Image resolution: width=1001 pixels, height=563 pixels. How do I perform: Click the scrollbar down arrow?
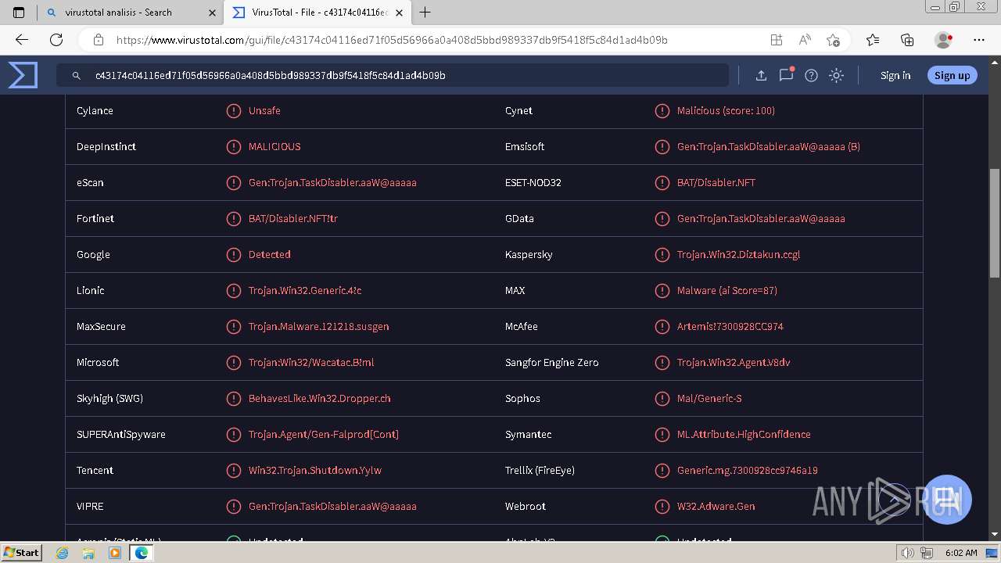(994, 534)
